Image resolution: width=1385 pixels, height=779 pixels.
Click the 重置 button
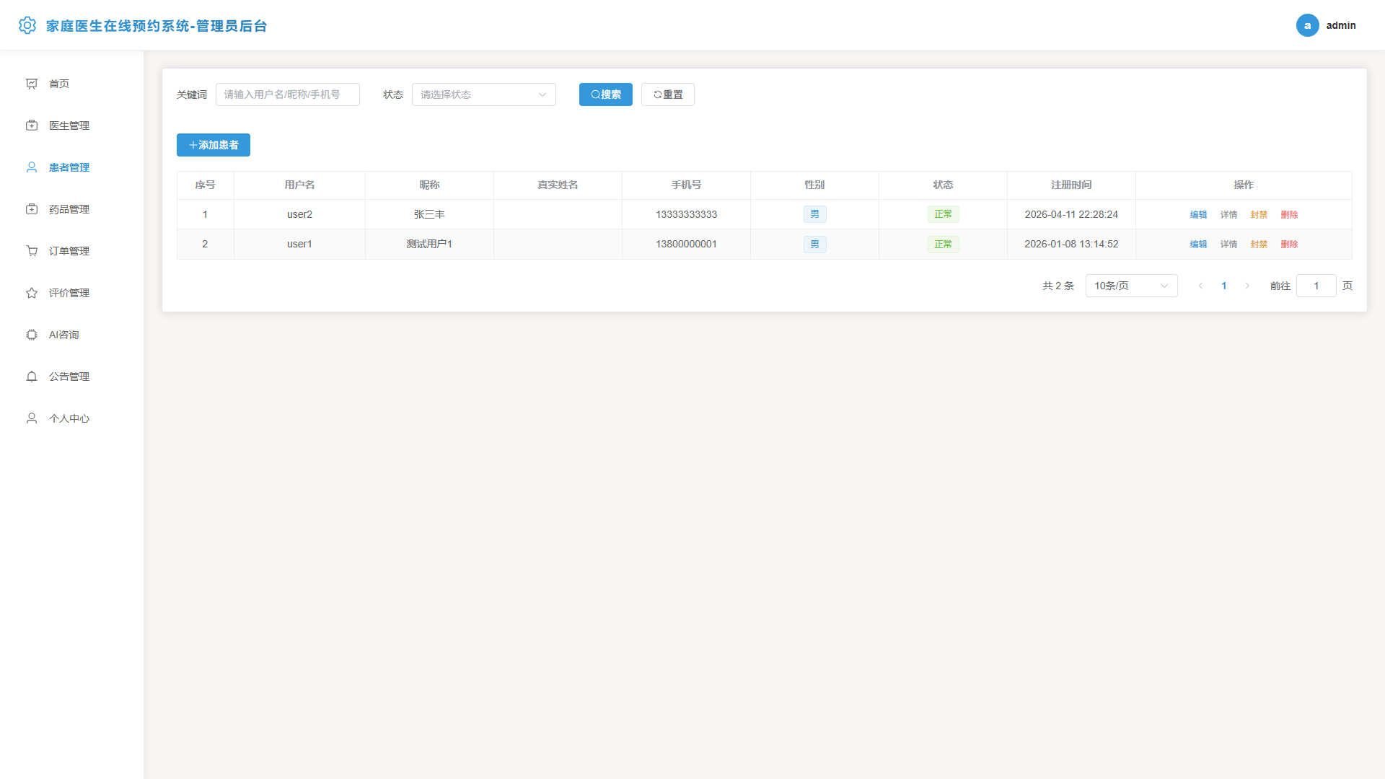tap(668, 94)
